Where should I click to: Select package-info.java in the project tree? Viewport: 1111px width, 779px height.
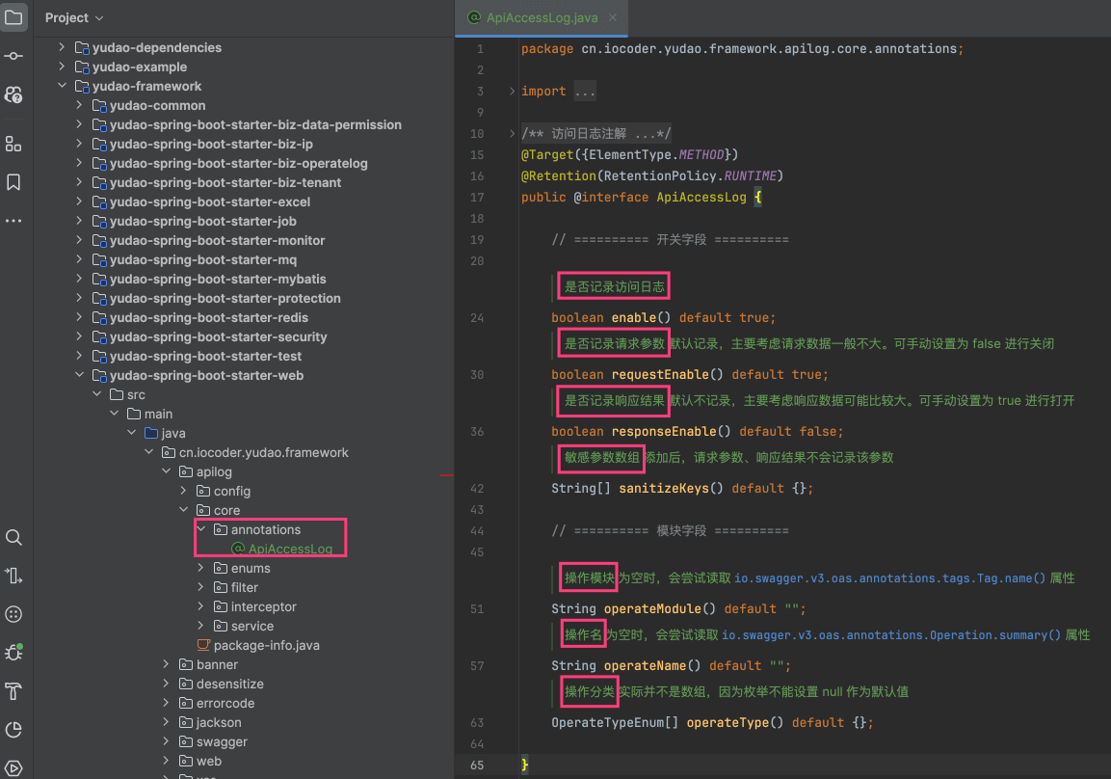pos(266,645)
